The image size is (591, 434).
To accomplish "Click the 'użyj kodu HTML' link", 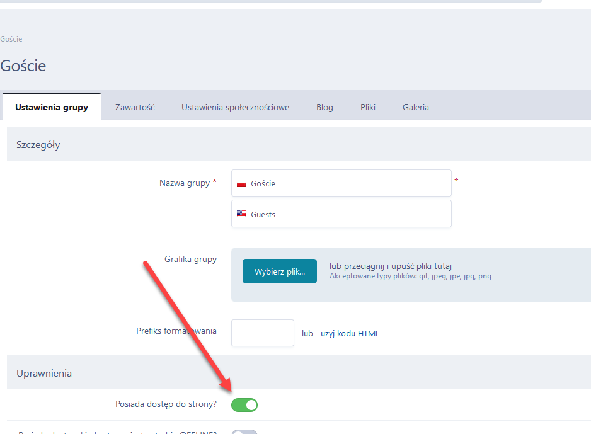I will coord(350,334).
